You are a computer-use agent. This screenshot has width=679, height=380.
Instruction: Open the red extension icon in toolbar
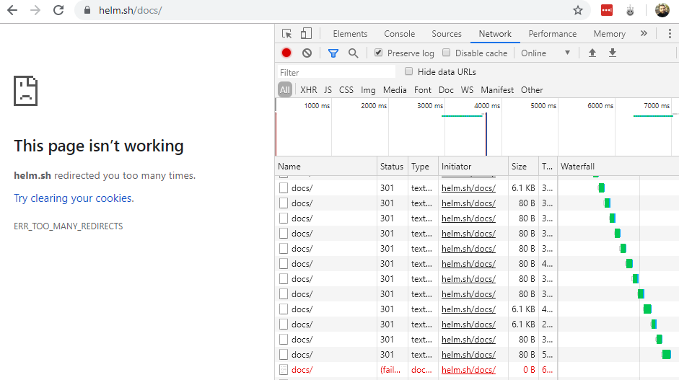[x=607, y=10]
